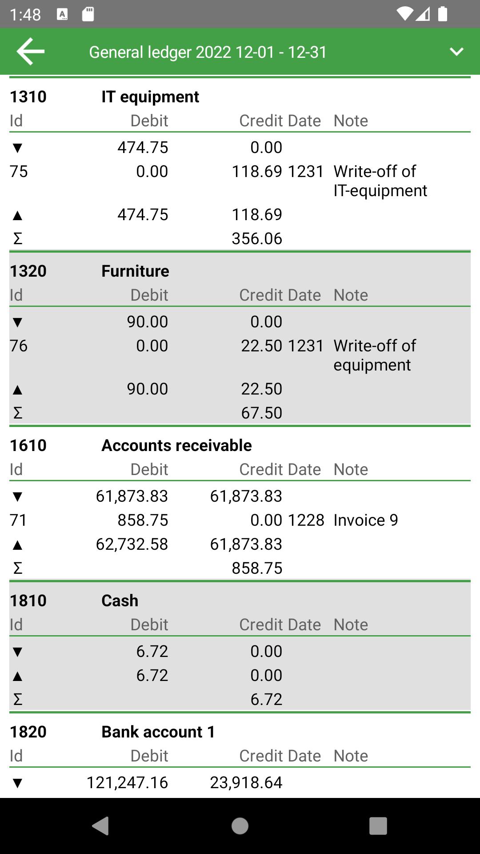
Task: Tap the General ledger 2022 title
Action: [x=208, y=52]
